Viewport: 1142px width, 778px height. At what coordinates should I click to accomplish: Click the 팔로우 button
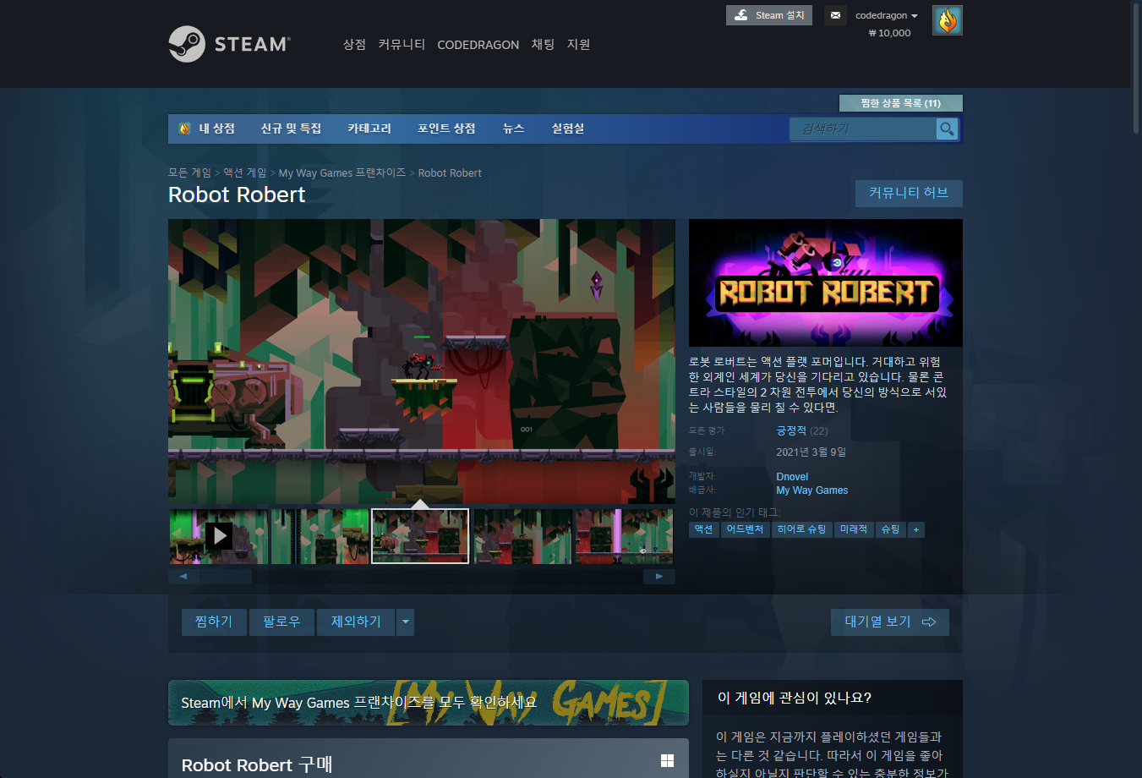281,622
